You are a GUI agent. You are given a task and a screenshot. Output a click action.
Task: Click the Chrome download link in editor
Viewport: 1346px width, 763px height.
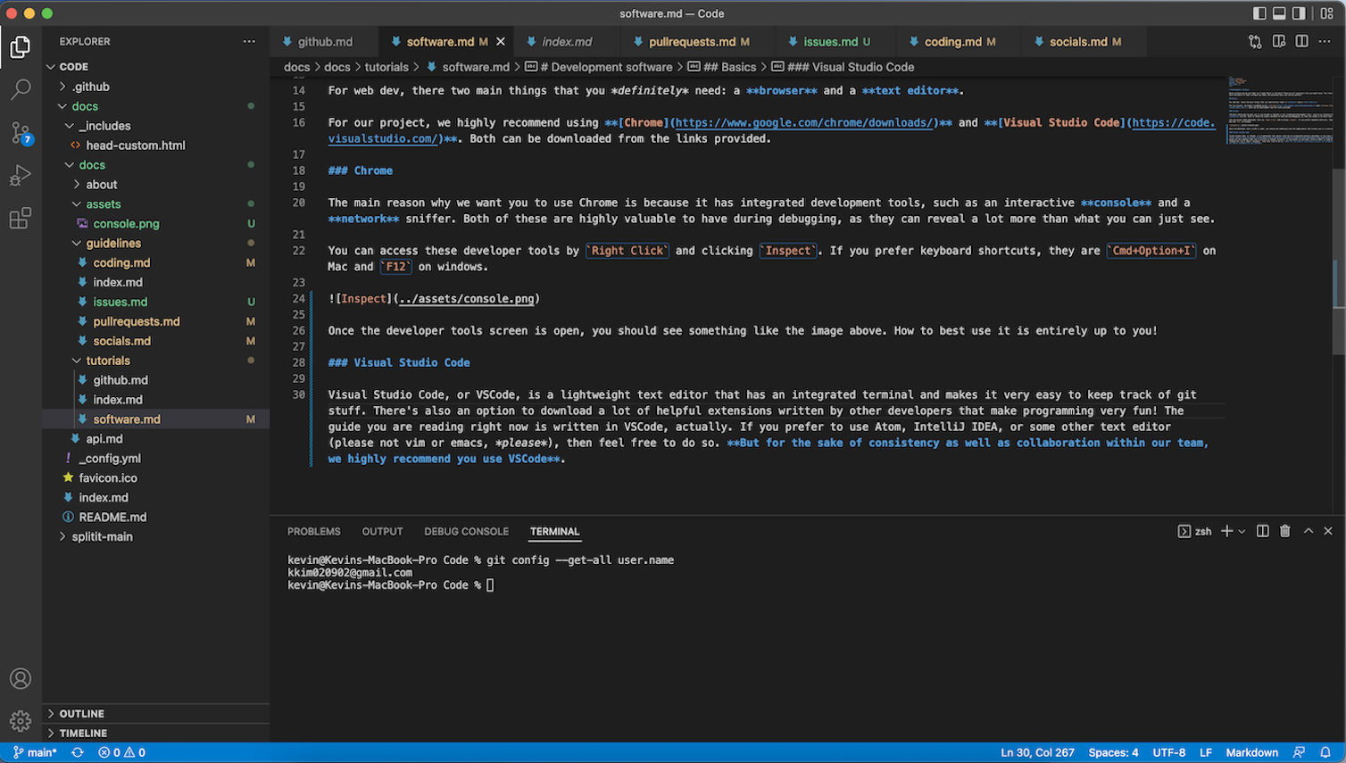804,123
